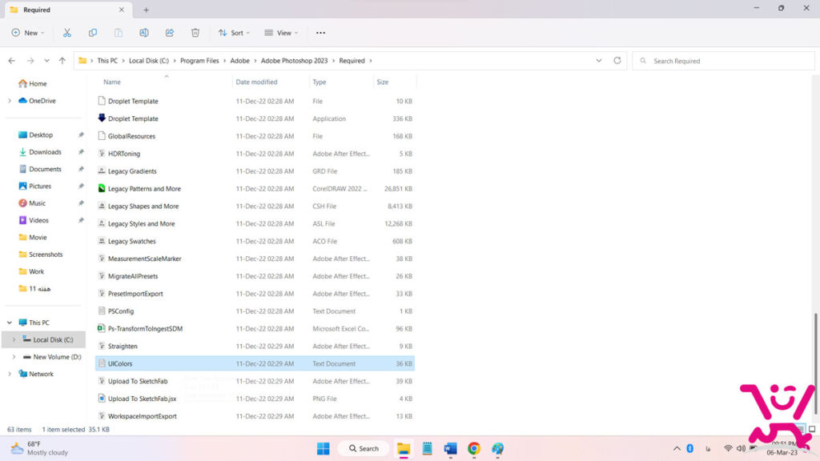820x461 pixels.
Task: Sort by the Type column header
Action: pyautogui.click(x=319, y=82)
